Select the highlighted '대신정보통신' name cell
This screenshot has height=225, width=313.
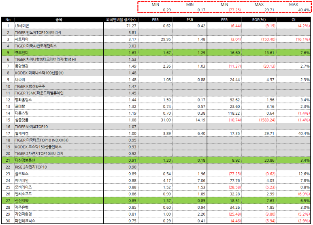coord(25,160)
